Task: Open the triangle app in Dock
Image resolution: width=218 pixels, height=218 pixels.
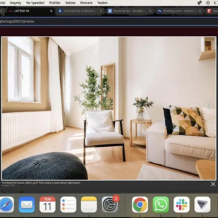Action: [202, 204]
